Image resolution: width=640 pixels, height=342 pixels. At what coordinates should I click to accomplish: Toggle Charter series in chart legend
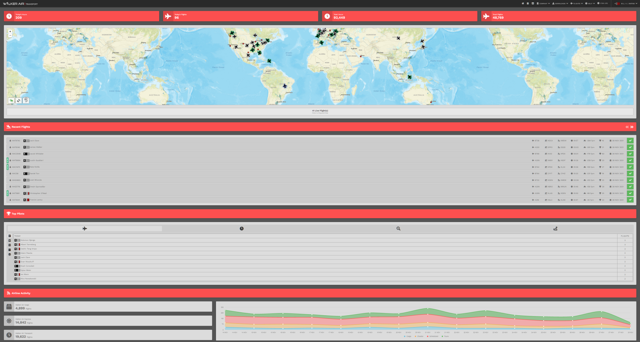(419, 336)
